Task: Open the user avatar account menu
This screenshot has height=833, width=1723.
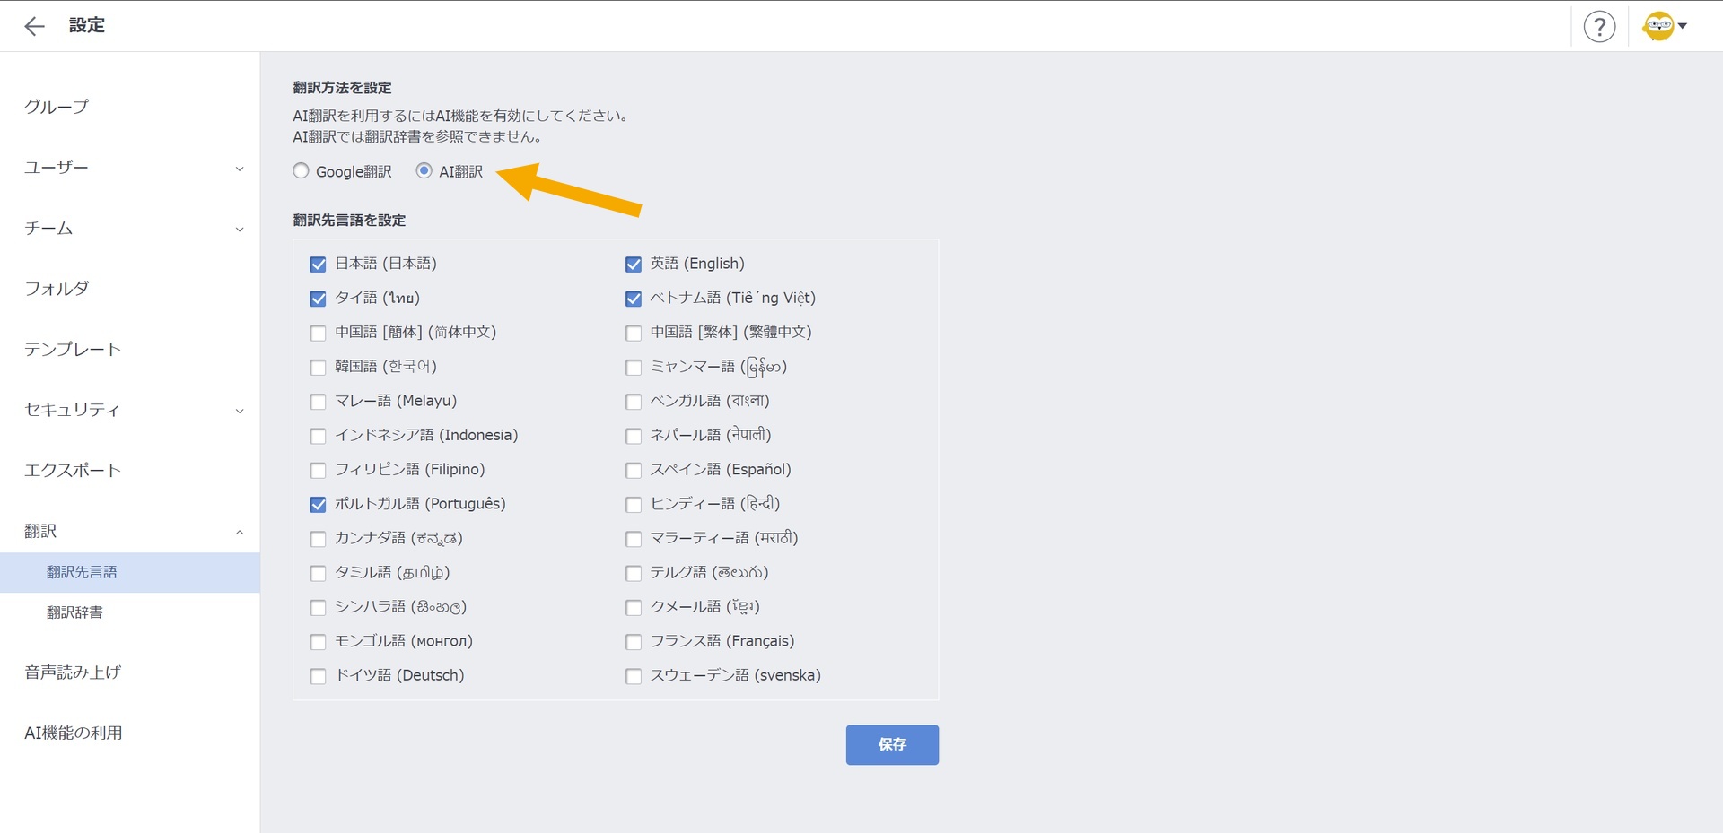Action: point(1663,26)
